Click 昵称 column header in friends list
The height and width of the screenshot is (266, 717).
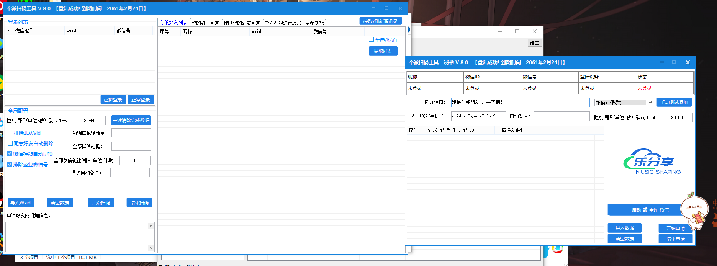[x=215, y=31]
